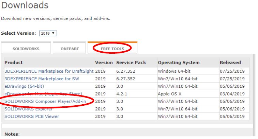Screen dimensions: 258x139
Task: Open the SOLIDWORKS PCB Viewer link
Action: tap(32, 117)
